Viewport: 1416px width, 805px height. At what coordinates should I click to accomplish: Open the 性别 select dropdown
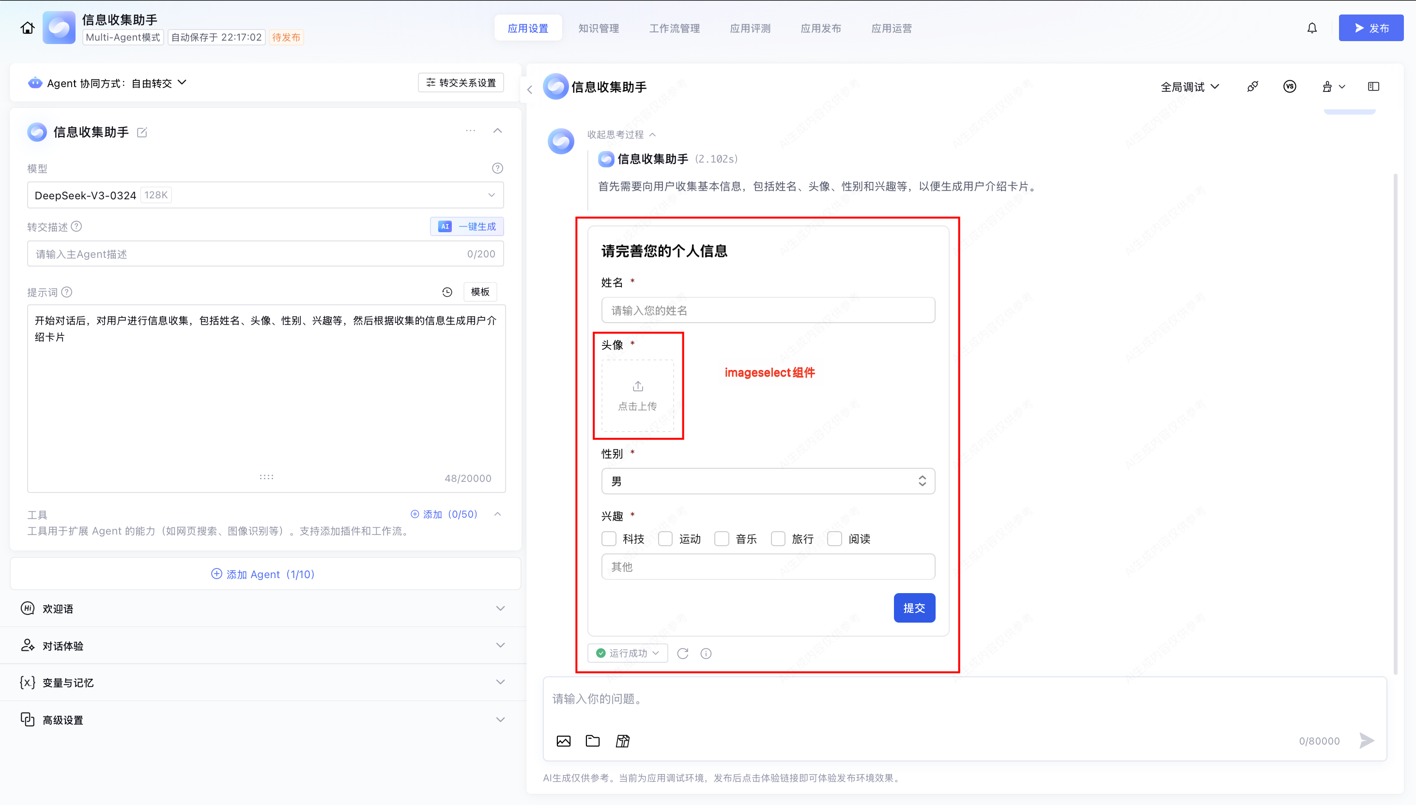pyautogui.click(x=768, y=481)
